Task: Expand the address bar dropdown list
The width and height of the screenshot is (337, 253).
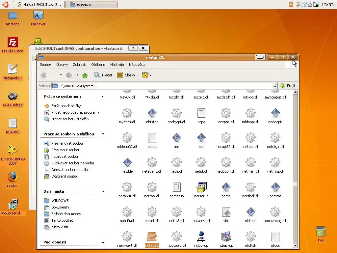Action: pyautogui.click(x=275, y=86)
